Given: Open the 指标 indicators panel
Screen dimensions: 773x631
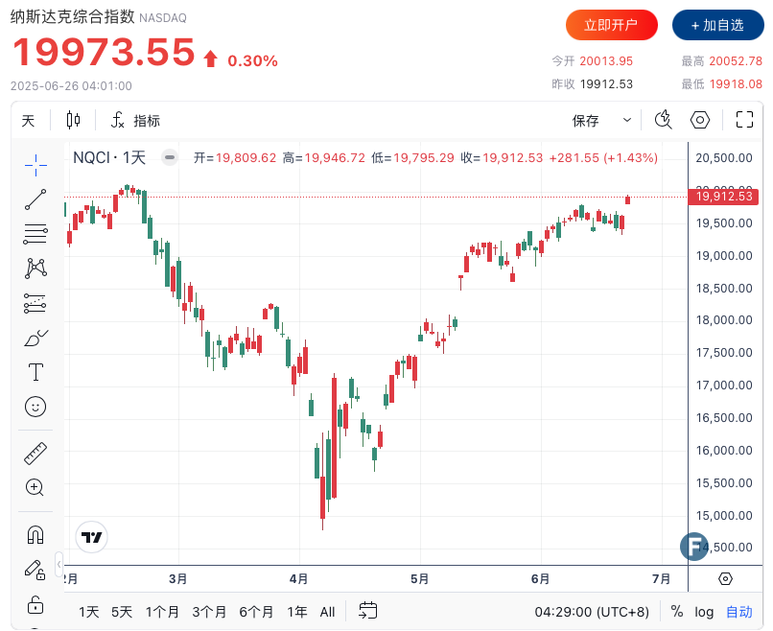Looking at the screenshot, I should click(135, 120).
